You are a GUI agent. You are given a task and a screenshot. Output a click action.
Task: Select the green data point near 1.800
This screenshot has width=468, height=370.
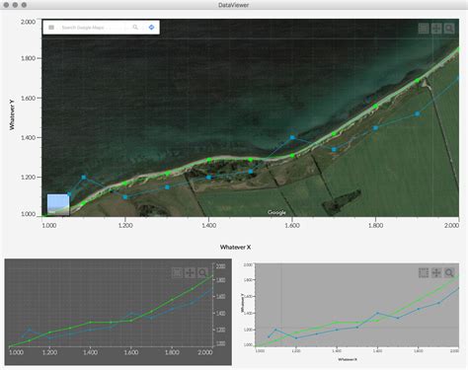(x=375, y=107)
